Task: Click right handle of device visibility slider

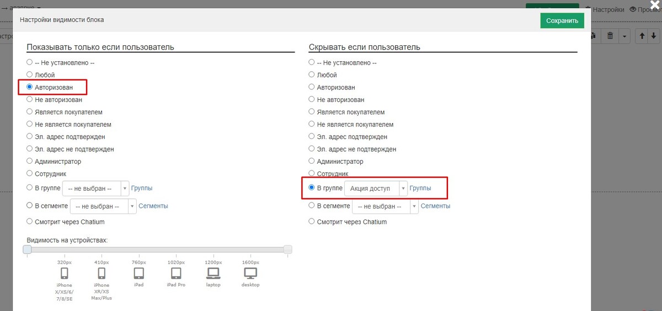Action: click(x=287, y=250)
